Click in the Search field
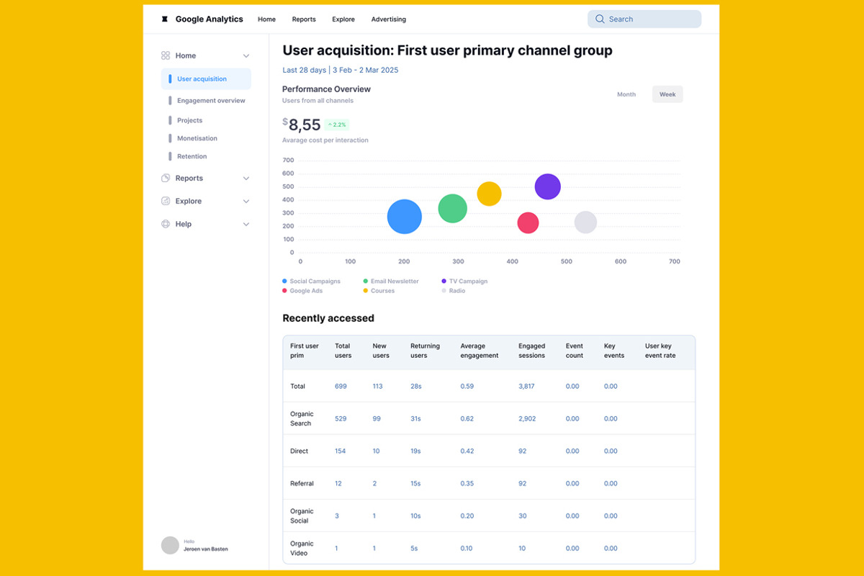864x576 pixels. pos(644,19)
